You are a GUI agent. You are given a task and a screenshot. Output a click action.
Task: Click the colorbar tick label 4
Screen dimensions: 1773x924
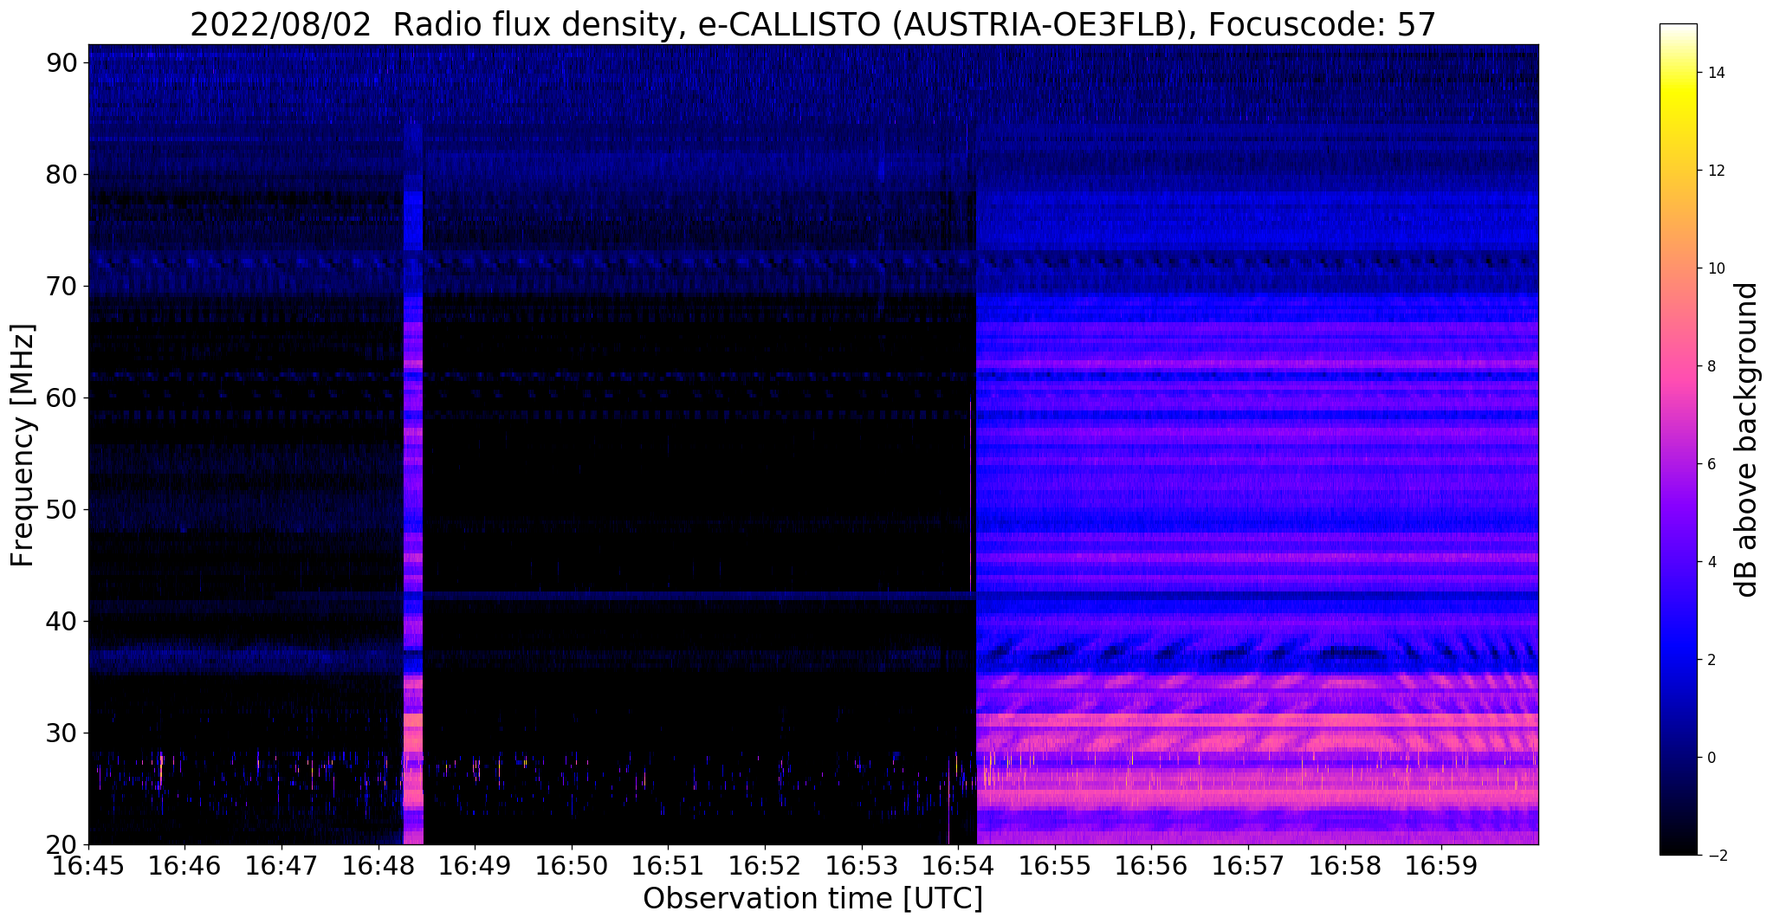[1710, 562]
